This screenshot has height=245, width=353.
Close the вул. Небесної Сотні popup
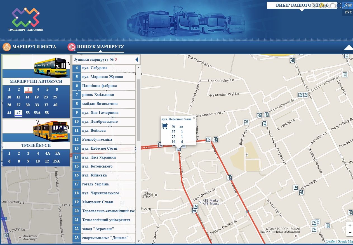pyautogui.click(x=194, y=118)
